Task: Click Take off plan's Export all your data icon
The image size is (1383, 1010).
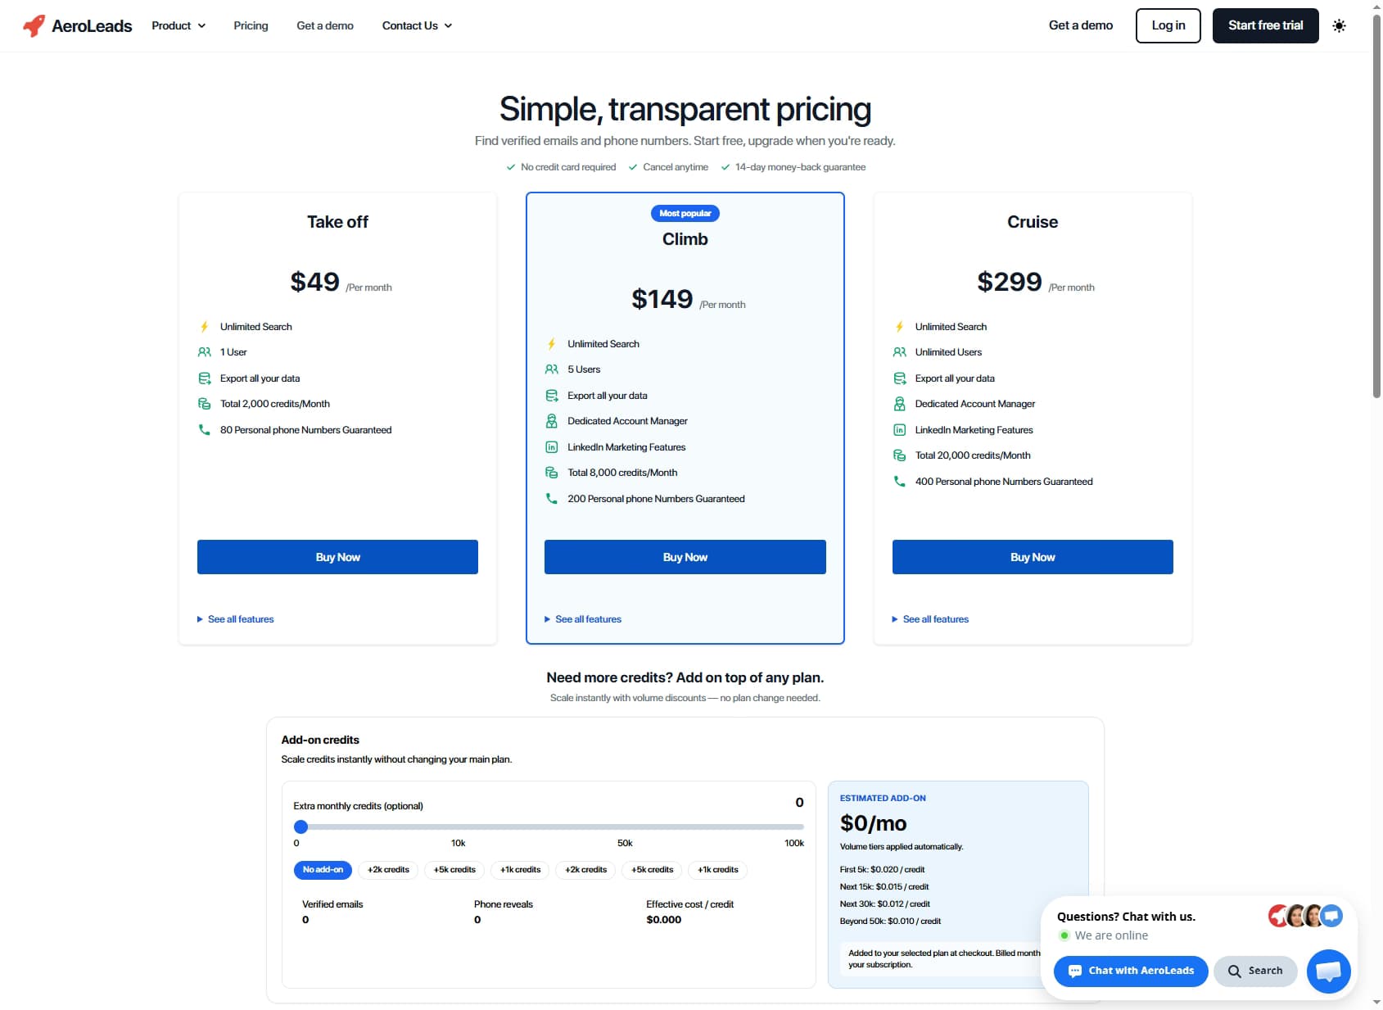Action: click(204, 378)
